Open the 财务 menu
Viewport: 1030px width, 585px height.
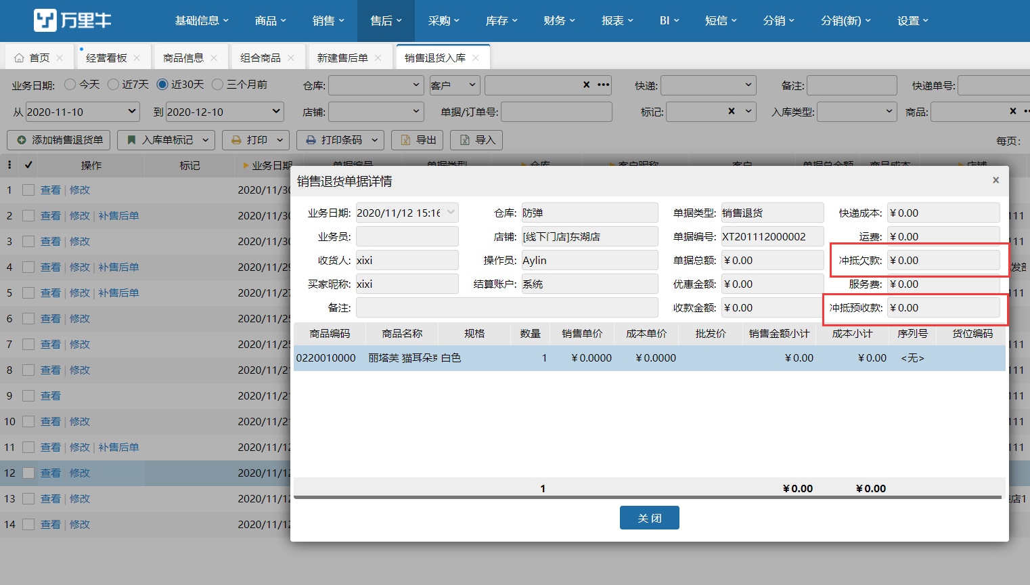click(x=559, y=21)
